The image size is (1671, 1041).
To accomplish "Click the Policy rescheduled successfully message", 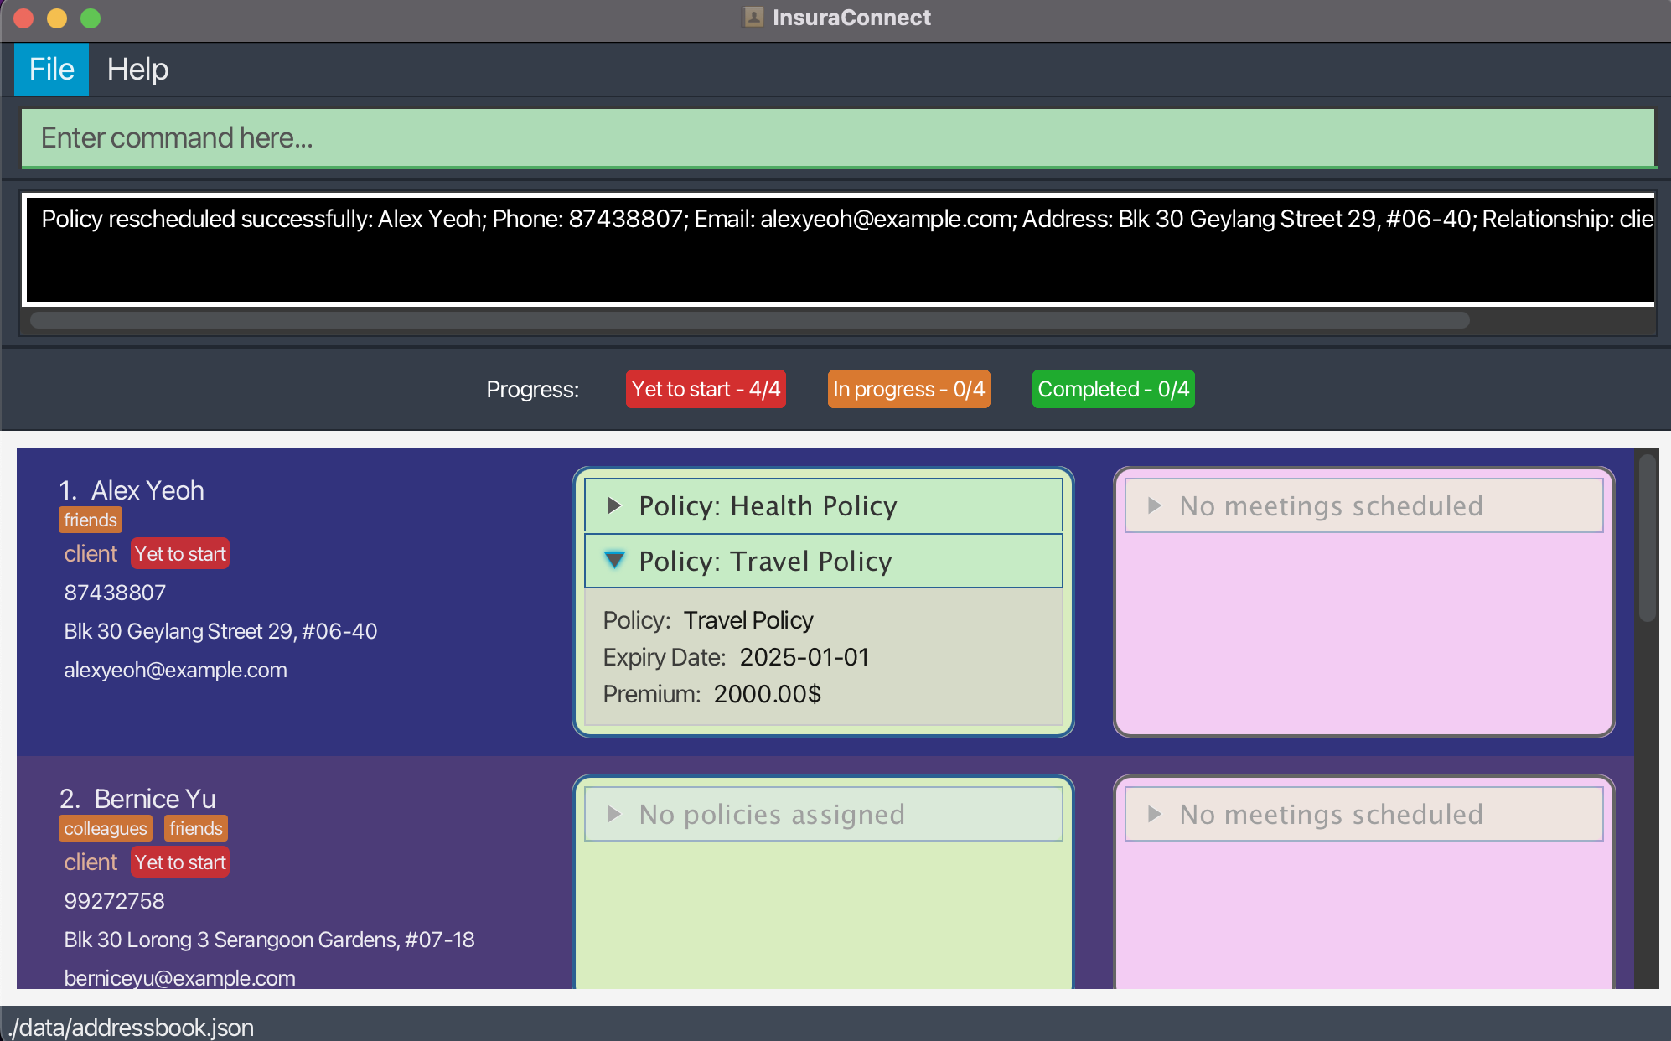I will click(x=847, y=219).
